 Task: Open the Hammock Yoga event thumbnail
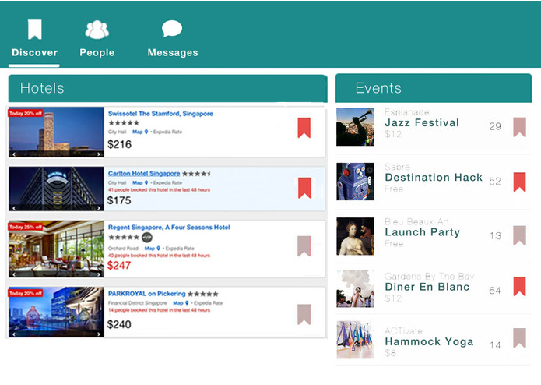point(355,340)
